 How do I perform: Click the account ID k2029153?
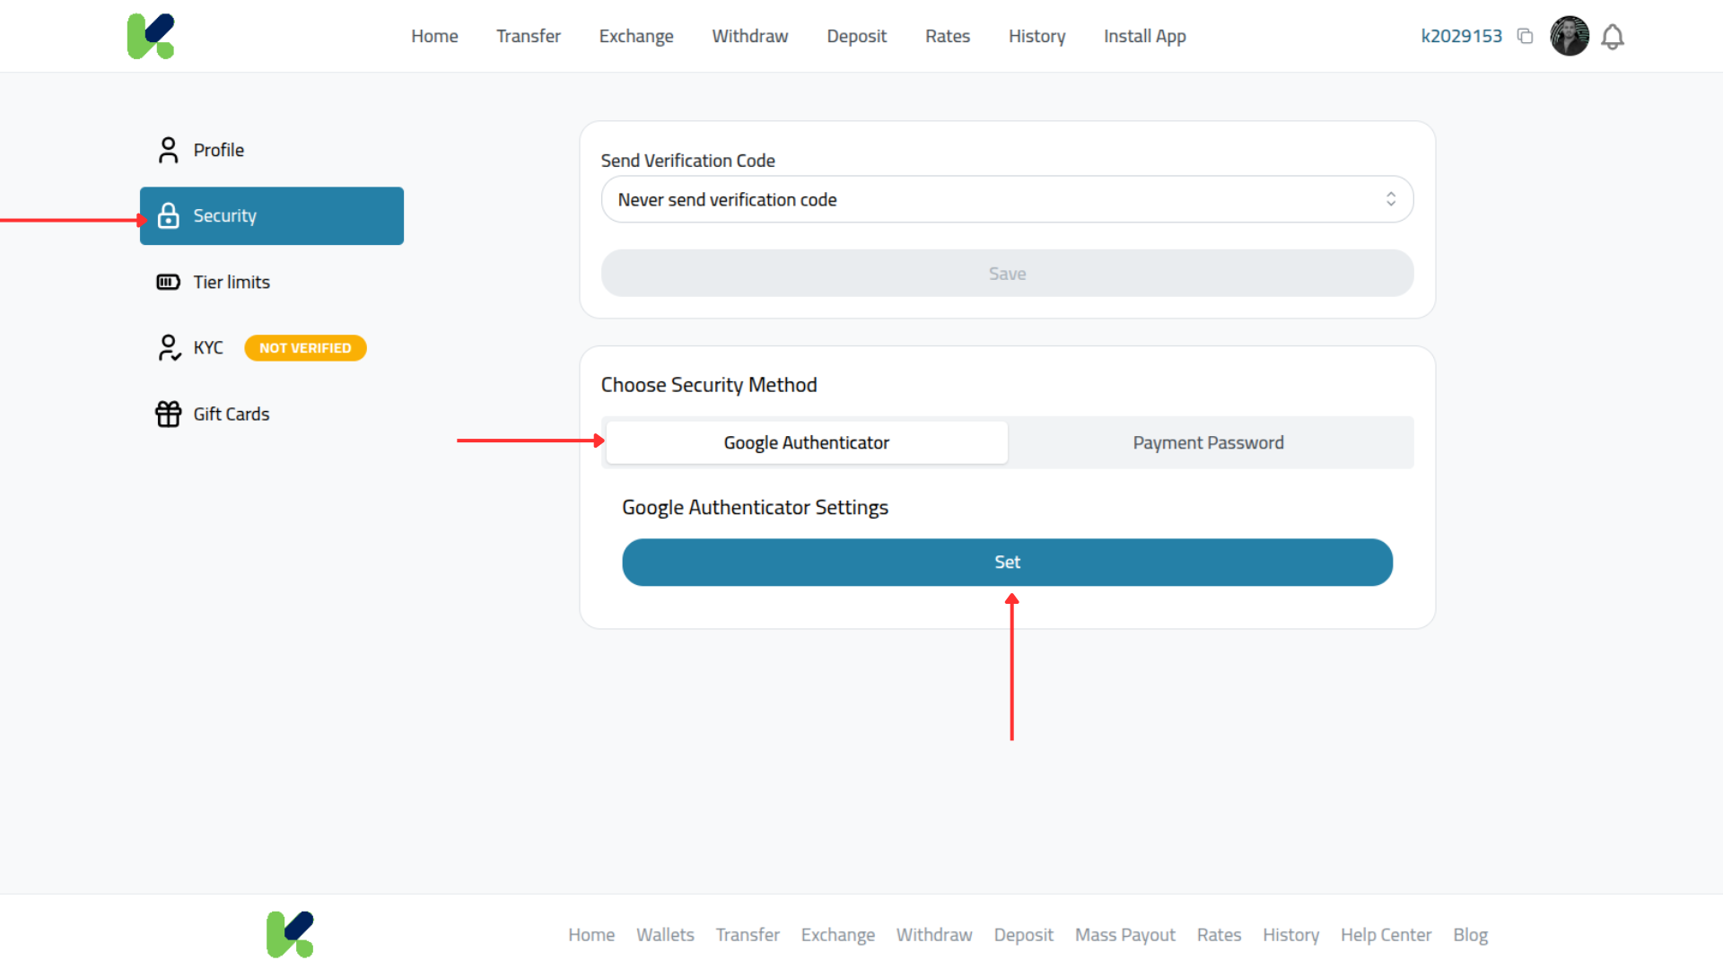coord(1462,36)
